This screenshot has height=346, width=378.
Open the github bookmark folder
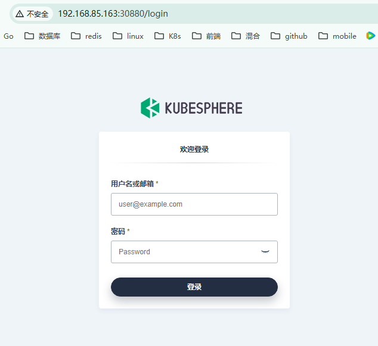coord(289,36)
